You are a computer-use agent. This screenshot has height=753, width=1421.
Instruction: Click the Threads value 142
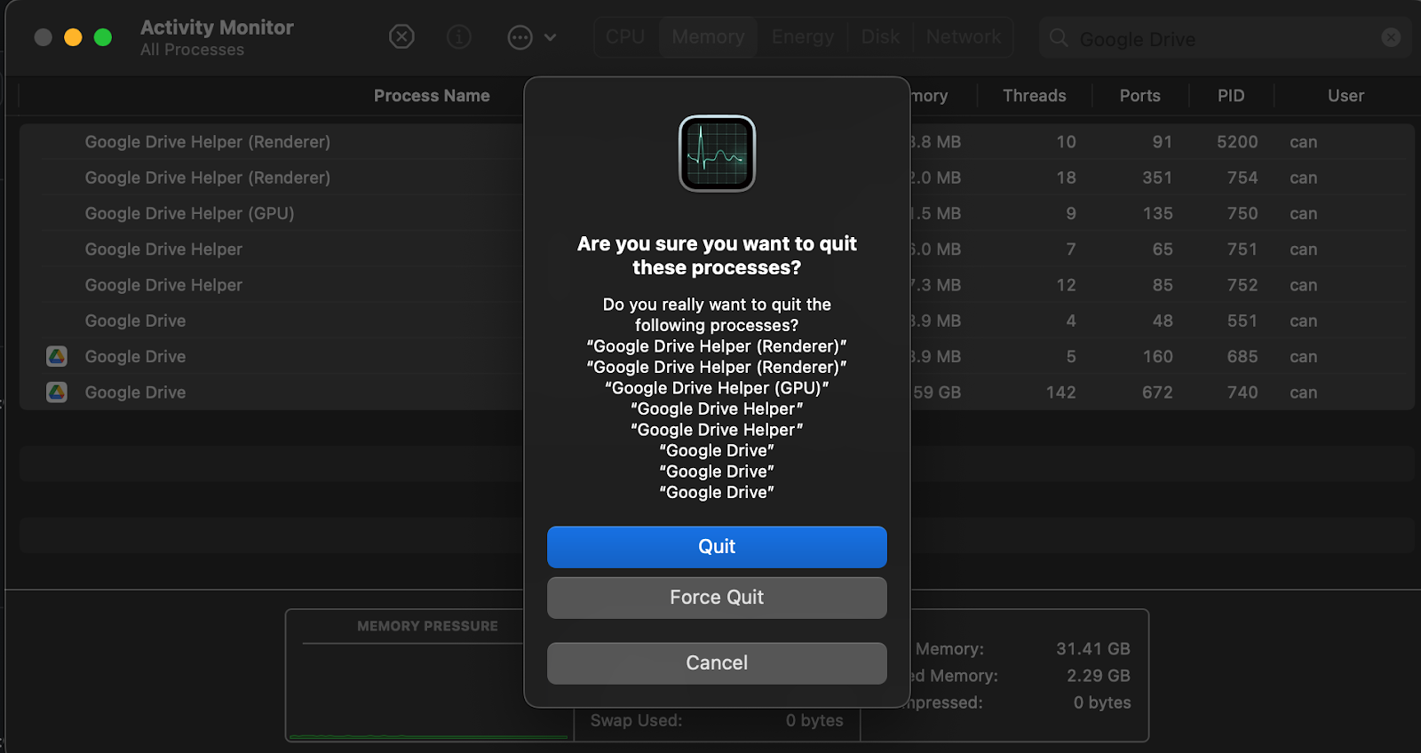click(1060, 392)
